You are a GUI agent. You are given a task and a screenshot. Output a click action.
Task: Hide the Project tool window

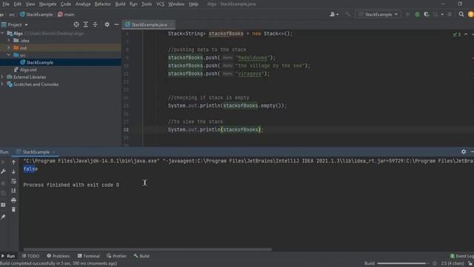(x=116, y=24)
